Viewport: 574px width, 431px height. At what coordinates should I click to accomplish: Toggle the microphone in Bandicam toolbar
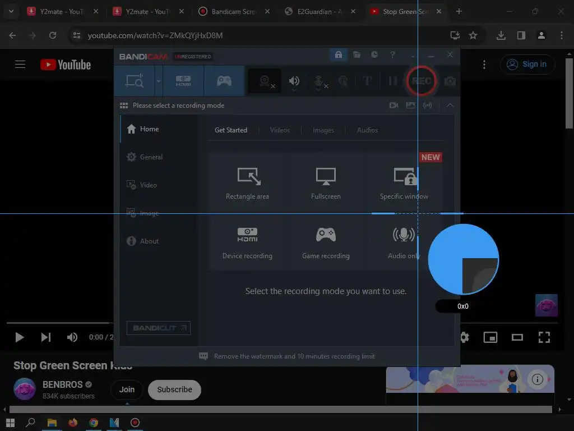click(319, 81)
